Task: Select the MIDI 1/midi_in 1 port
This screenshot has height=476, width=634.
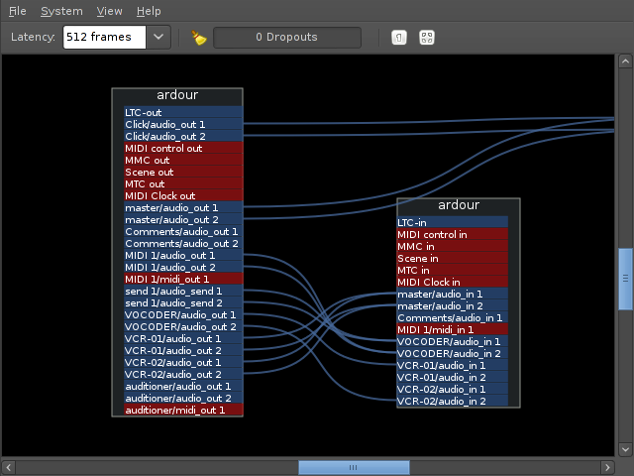Action: tap(453, 329)
